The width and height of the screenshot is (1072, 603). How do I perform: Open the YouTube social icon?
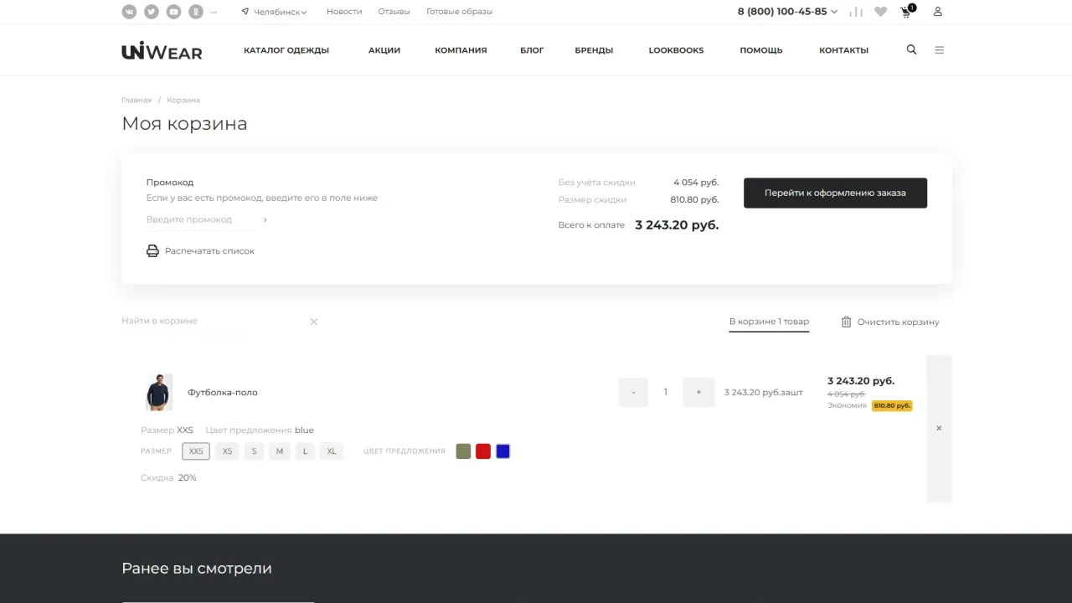click(x=173, y=12)
